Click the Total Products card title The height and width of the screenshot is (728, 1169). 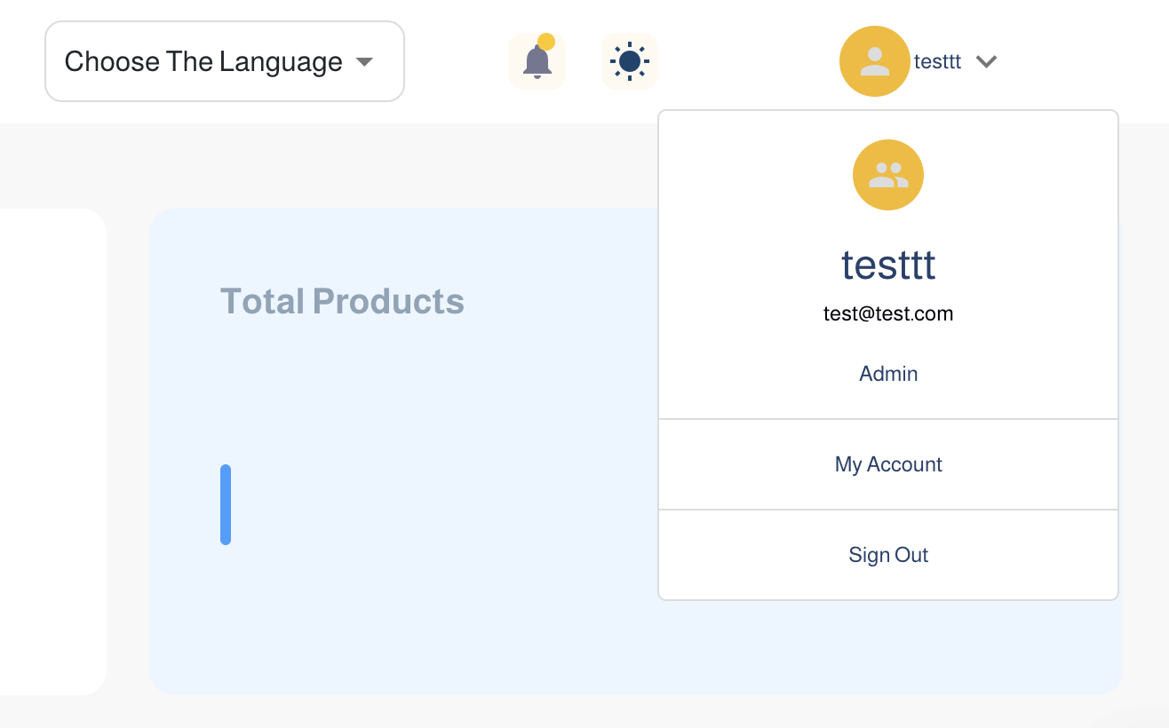pyautogui.click(x=342, y=301)
